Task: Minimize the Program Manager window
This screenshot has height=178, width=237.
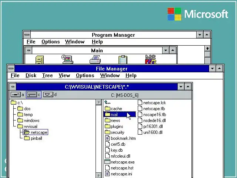Action: click(x=200, y=35)
